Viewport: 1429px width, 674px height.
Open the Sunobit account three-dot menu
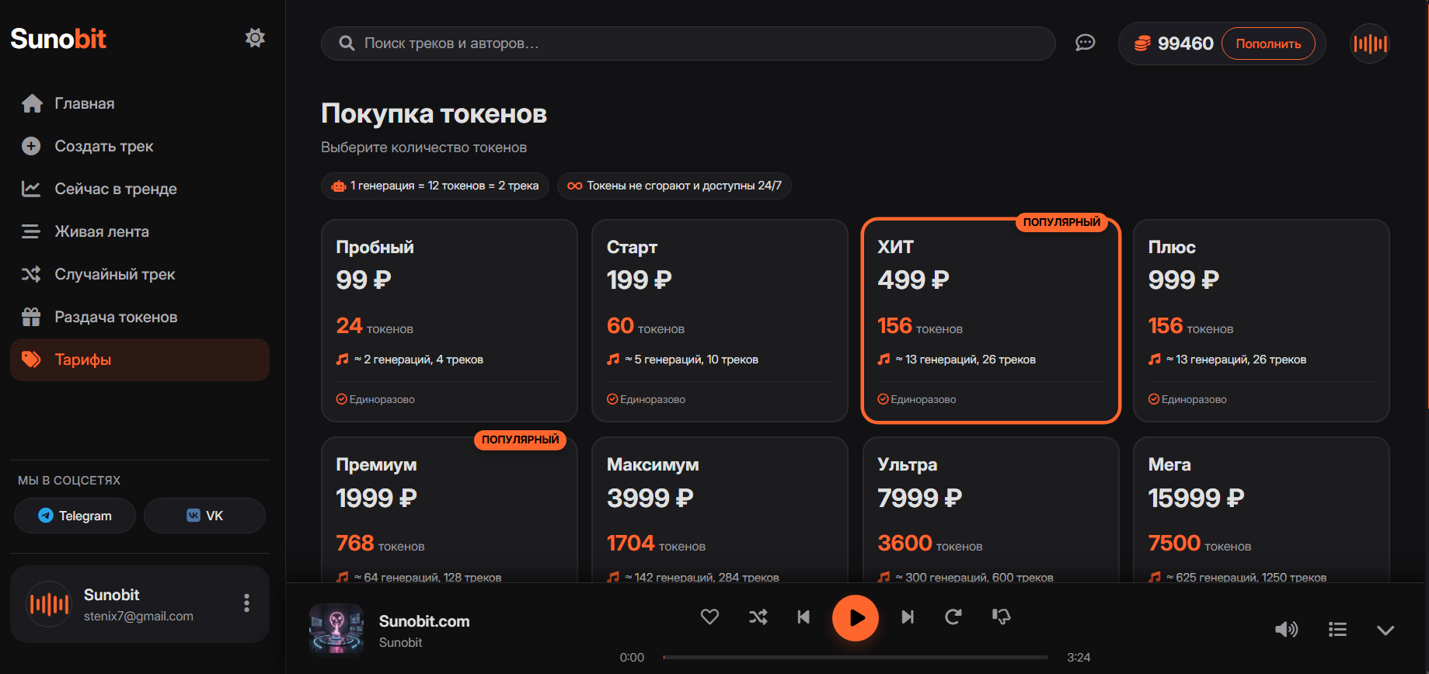pos(246,603)
